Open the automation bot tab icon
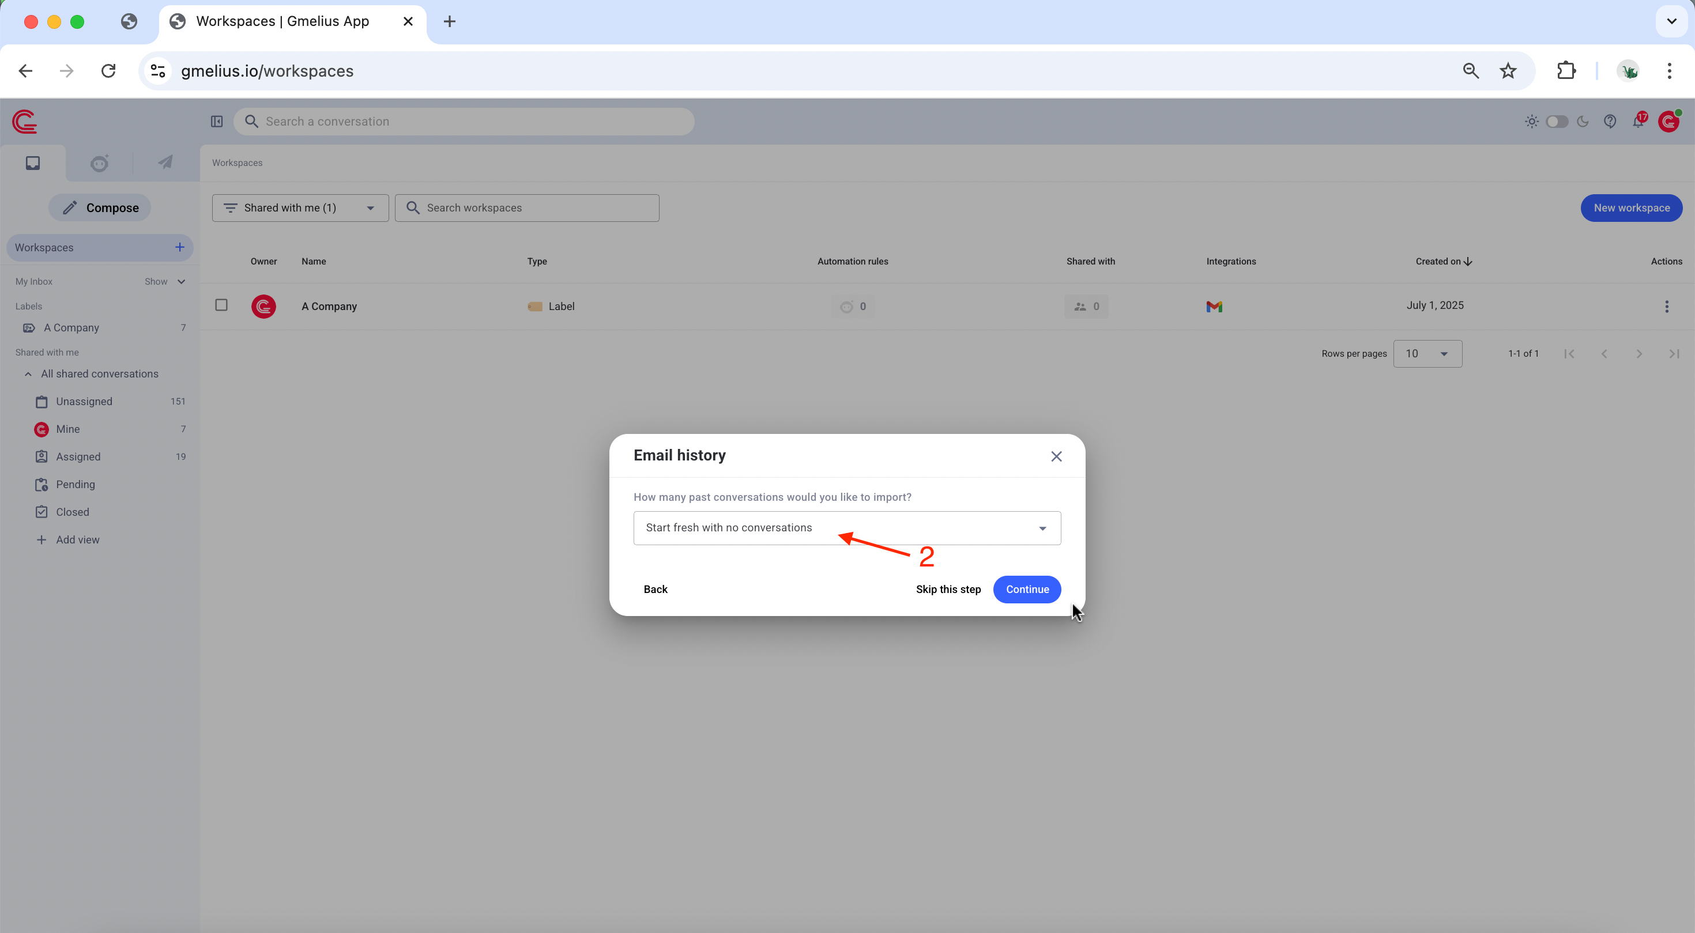This screenshot has height=933, width=1695. (99, 163)
